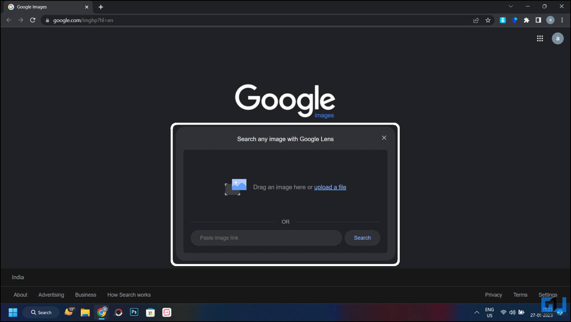Share this page icon in address bar
571x322 pixels.
tap(476, 20)
